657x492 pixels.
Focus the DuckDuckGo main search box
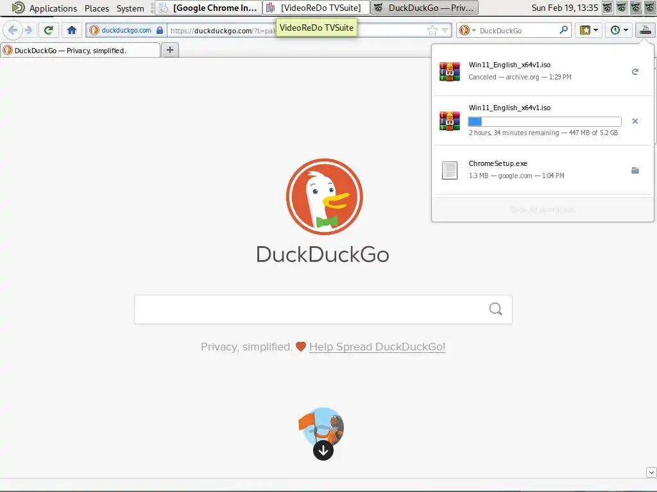[323, 309]
